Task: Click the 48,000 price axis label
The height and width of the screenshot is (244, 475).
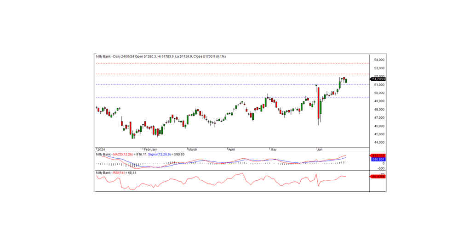Action: coord(379,110)
